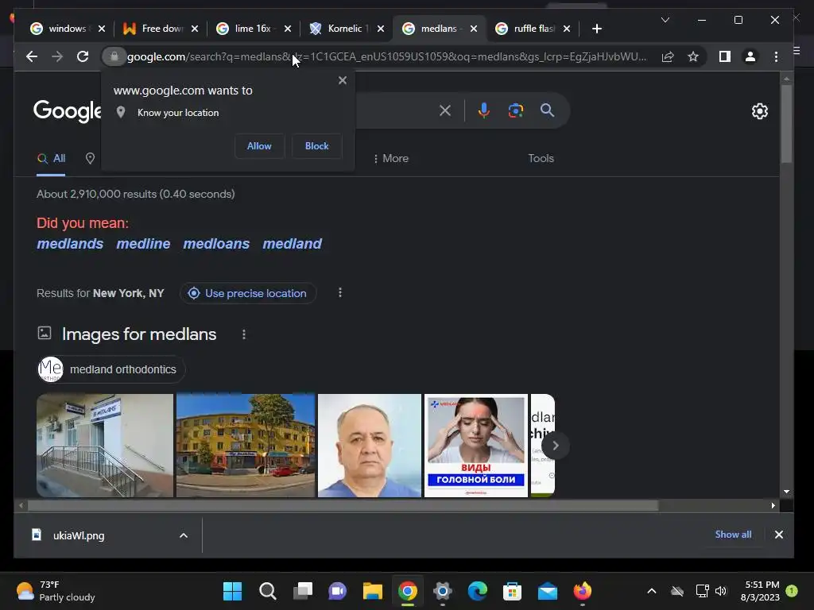814x610 pixels.
Task: Open the yellow building image thumbnail
Action: click(x=246, y=446)
